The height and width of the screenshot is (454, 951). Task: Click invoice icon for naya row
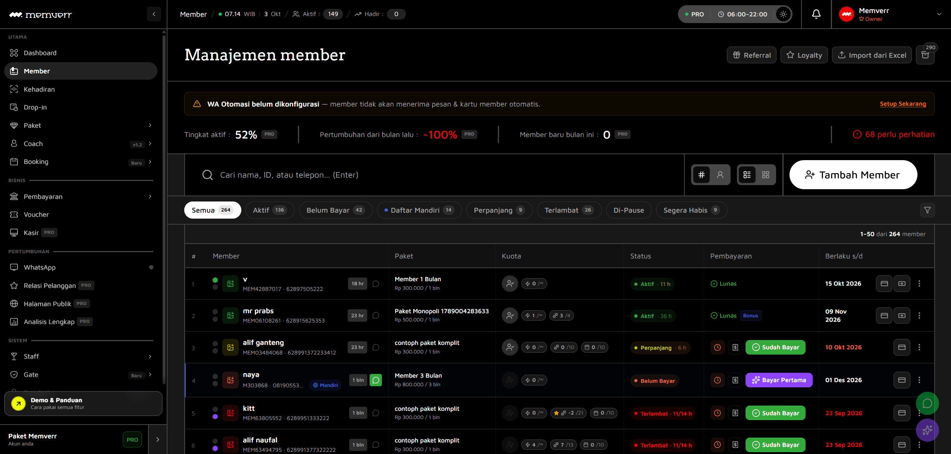point(735,380)
